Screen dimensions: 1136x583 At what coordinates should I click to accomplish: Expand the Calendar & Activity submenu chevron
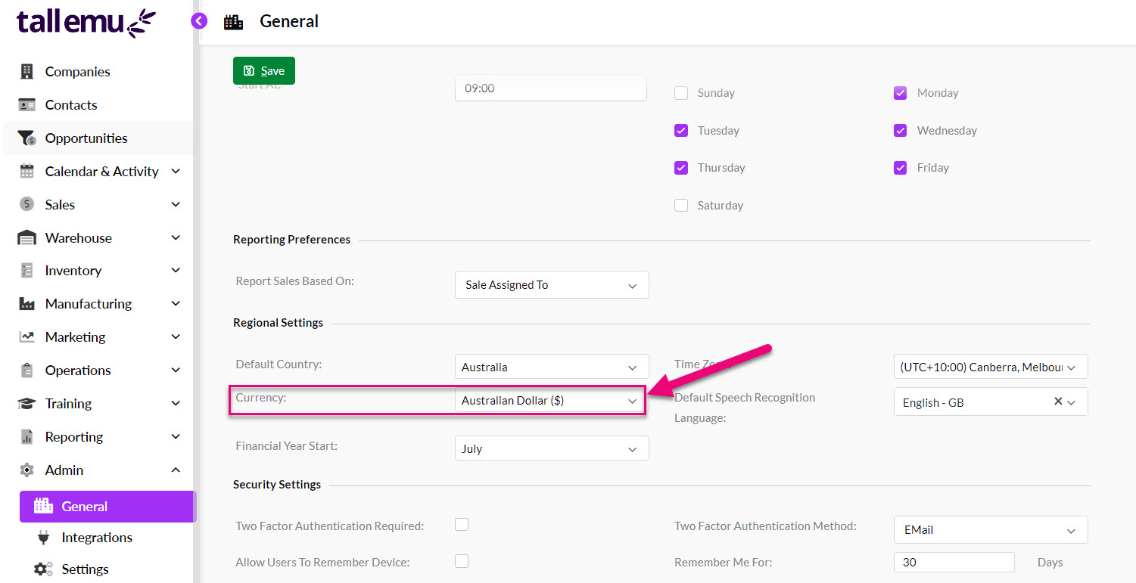click(176, 172)
